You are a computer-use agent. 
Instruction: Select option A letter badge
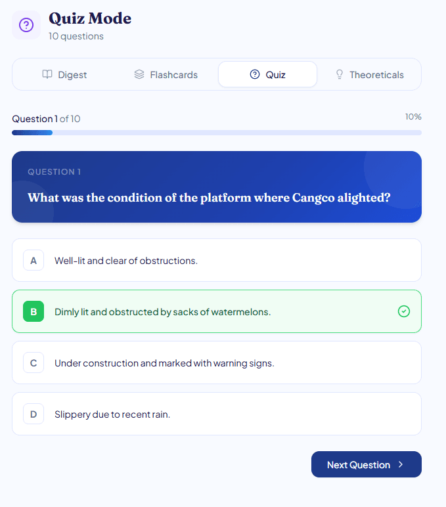(33, 260)
